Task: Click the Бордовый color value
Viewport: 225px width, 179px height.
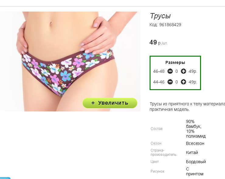Action: tap(196, 162)
